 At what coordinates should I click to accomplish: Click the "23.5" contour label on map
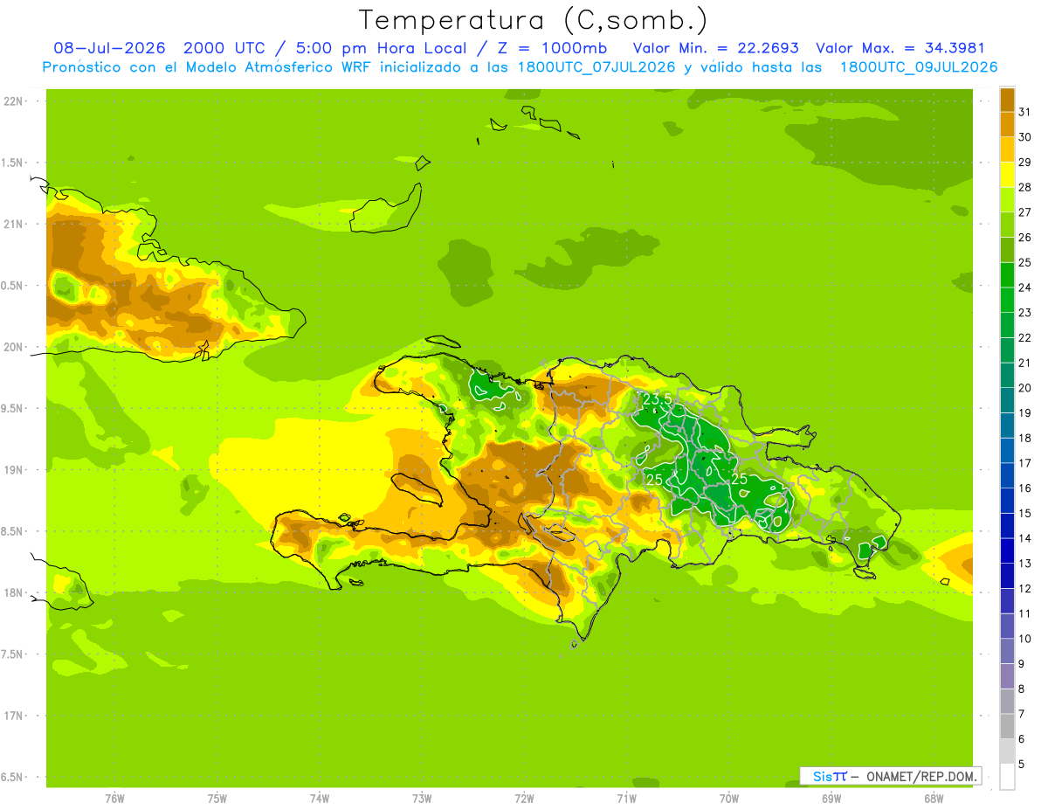(x=658, y=399)
